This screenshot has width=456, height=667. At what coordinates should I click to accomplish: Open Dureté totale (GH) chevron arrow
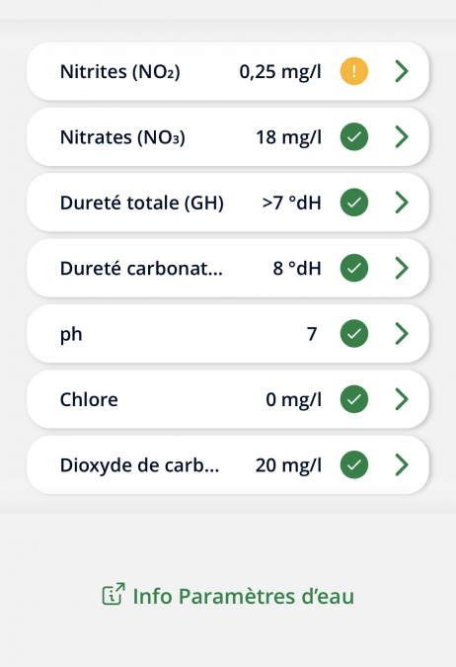402,202
